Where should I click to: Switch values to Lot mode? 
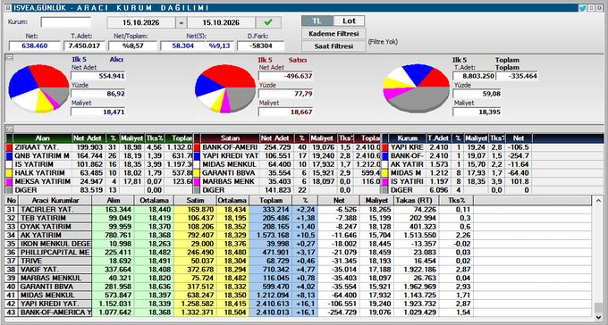349,21
